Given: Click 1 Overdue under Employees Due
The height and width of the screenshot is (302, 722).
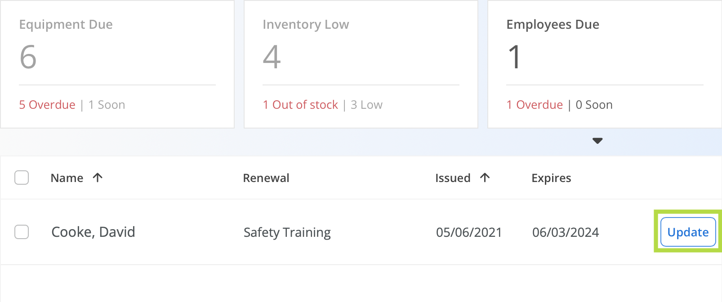Looking at the screenshot, I should click(x=535, y=105).
